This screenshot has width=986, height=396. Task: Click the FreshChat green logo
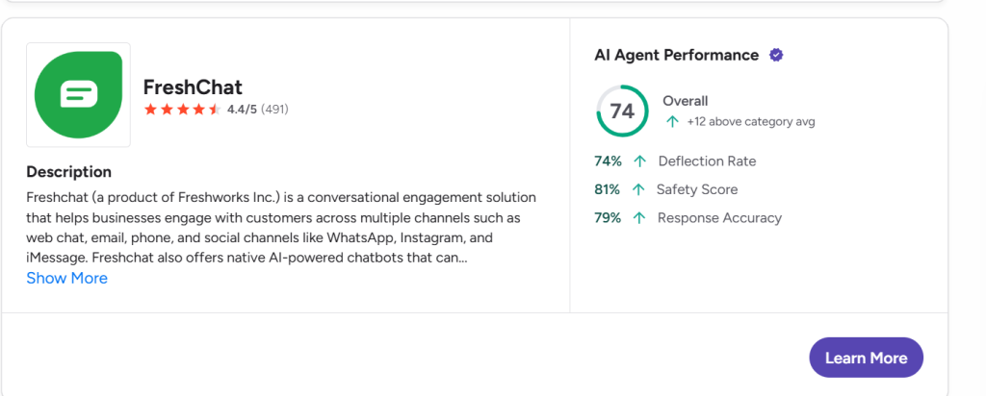[78, 94]
